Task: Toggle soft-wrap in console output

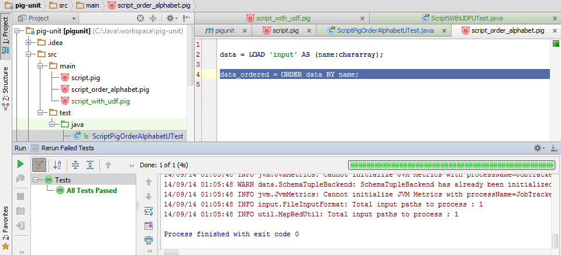Action: click(148, 211)
